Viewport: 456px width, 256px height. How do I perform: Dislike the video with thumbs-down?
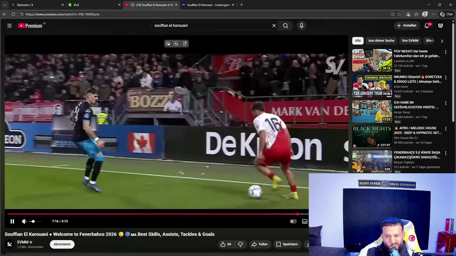point(240,244)
